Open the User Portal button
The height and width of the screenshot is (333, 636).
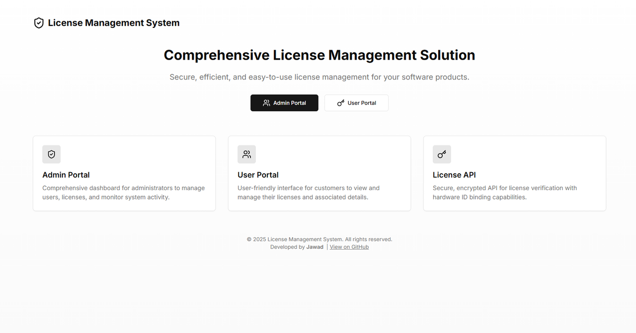pos(356,103)
